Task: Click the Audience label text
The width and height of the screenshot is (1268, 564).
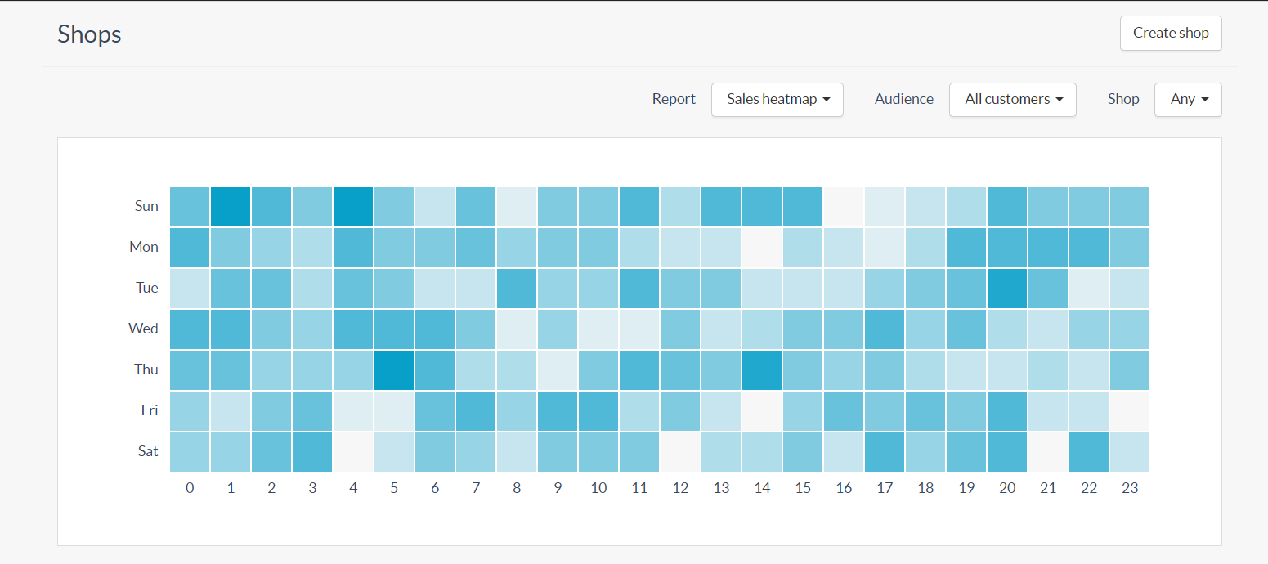Action: point(903,99)
